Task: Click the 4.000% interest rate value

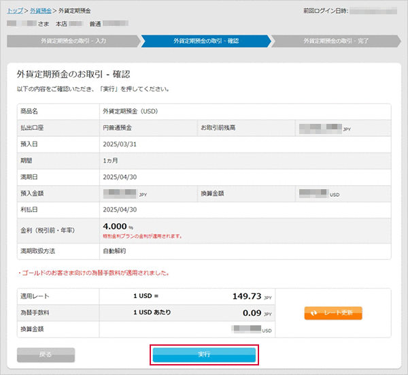Action: pyautogui.click(x=117, y=226)
